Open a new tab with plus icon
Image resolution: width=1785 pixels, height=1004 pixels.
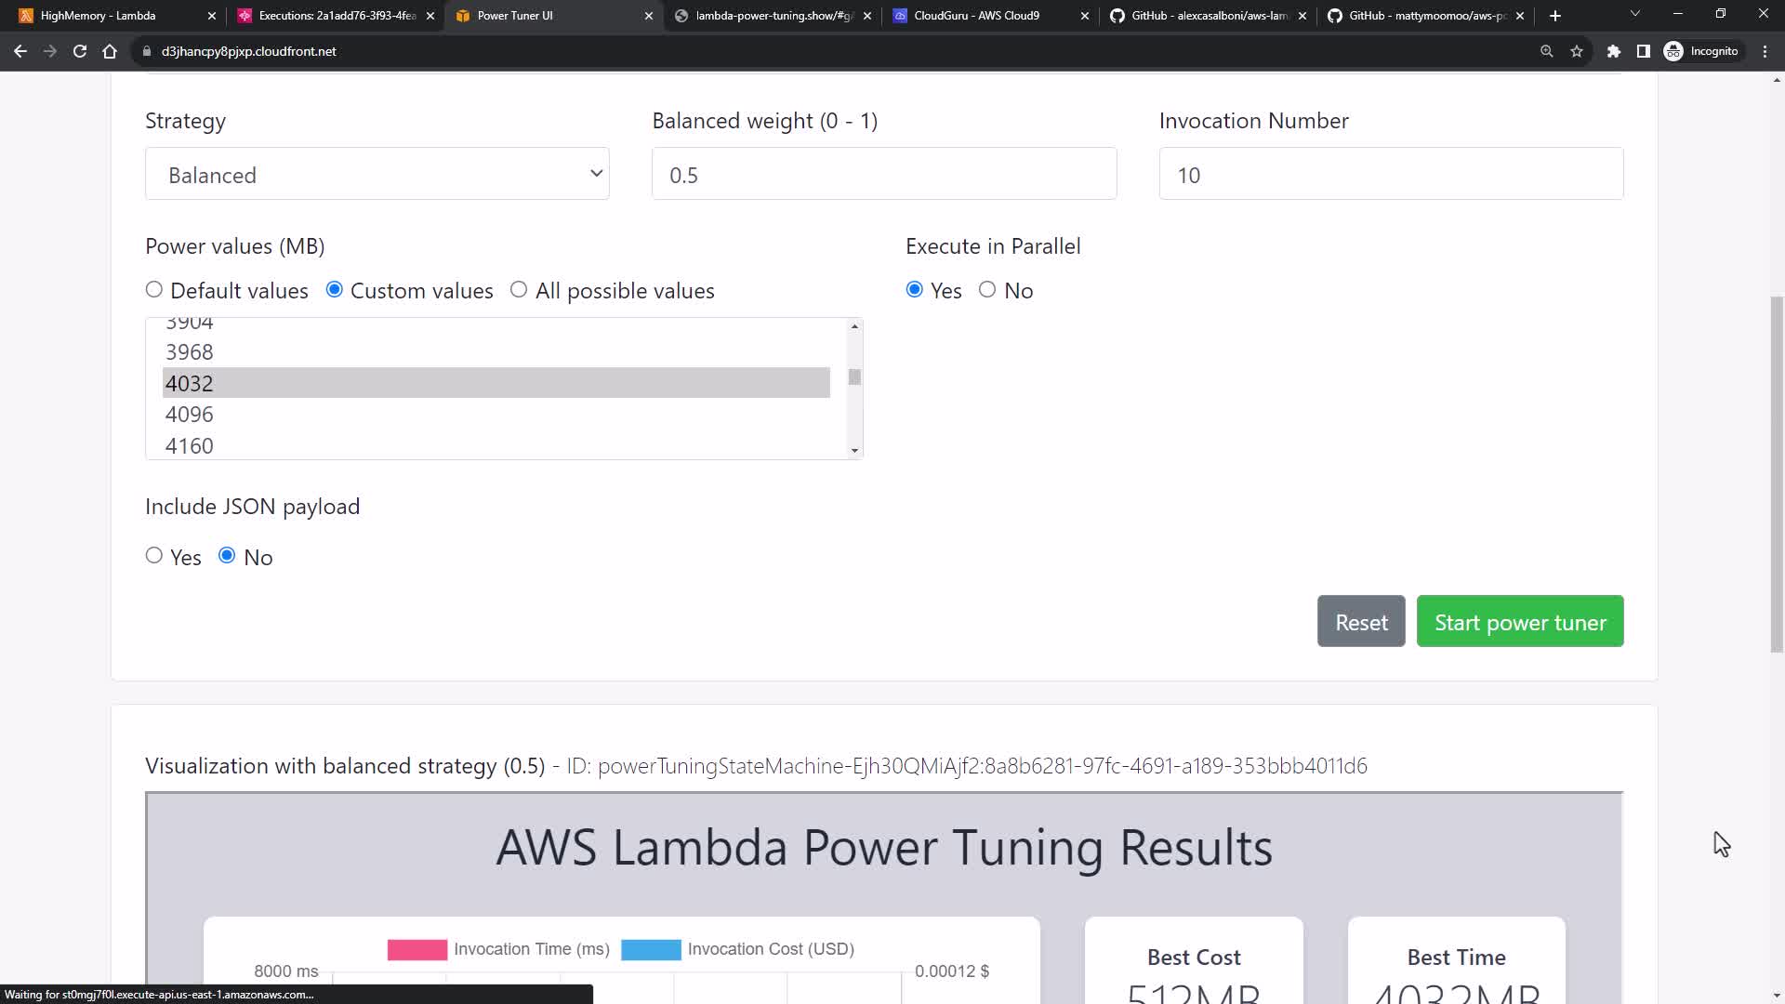click(x=1555, y=16)
